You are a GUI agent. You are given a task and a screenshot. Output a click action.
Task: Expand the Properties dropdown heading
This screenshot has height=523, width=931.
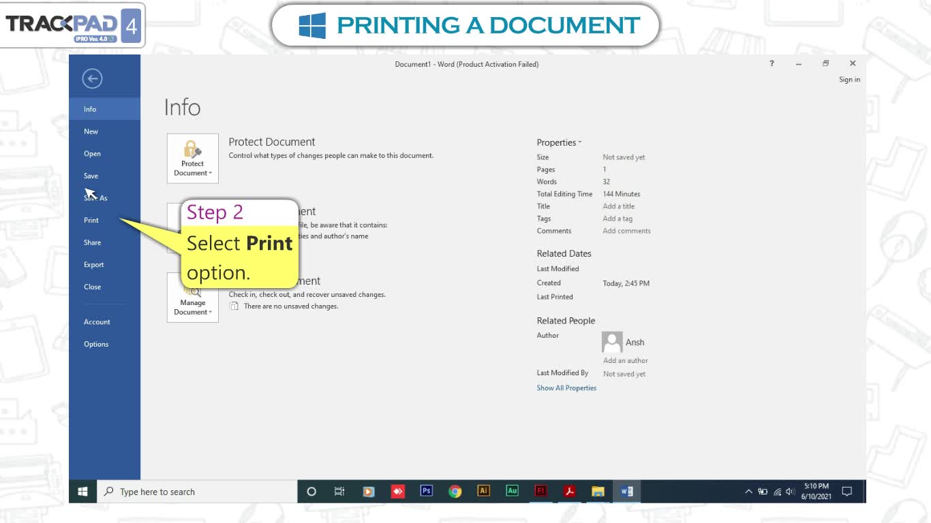pyautogui.click(x=559, y=142)
